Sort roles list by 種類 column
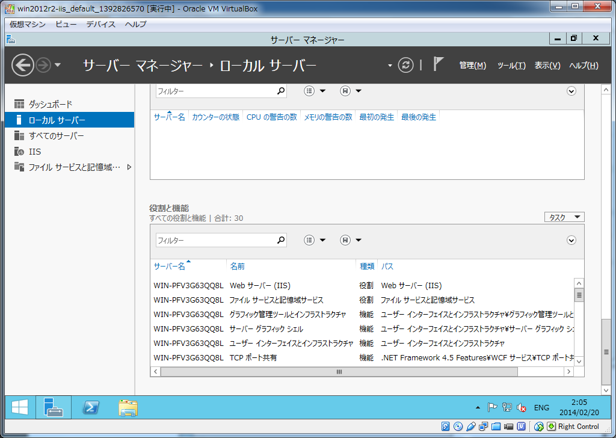Image resolution: width=616 pixels, height=438 pixels. tap(367, 267)
